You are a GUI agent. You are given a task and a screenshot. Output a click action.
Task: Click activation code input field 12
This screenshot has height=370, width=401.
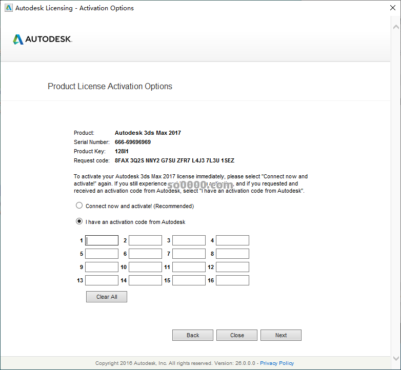click(x=232, y=267)
